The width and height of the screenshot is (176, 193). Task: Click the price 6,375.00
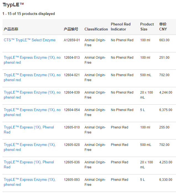point(166,110)
